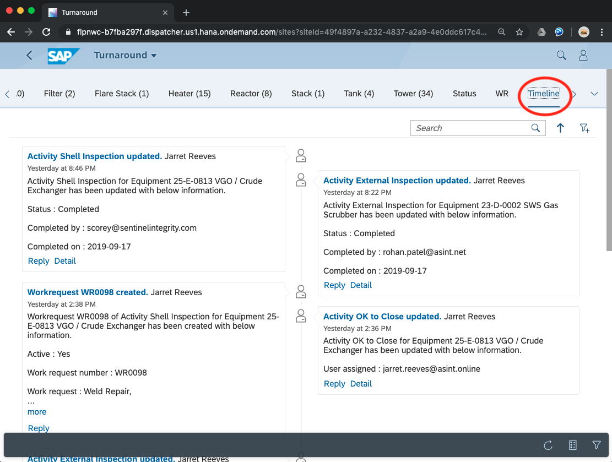Open the Chrome three-dot menu

point(602,32)
